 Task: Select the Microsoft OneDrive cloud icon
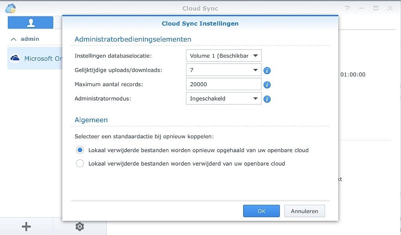click(x=15, y=57)
